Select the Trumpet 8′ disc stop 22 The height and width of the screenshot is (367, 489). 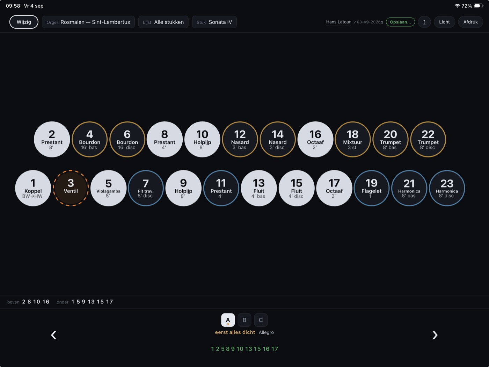[x=428, y=139]
